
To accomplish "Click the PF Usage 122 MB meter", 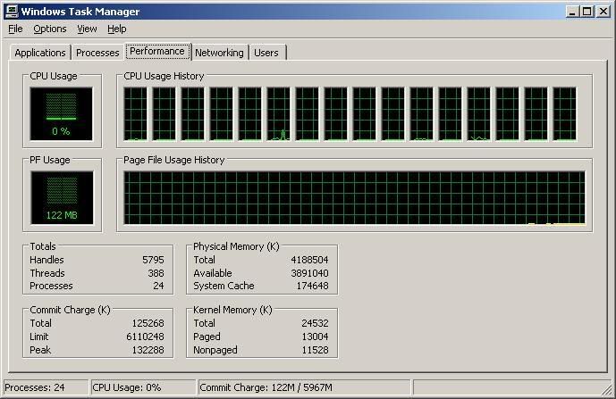I will pyautogui.click(x=62, y=198).
